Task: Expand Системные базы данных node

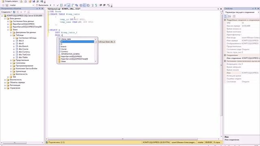Action: [x=8, y=21]
